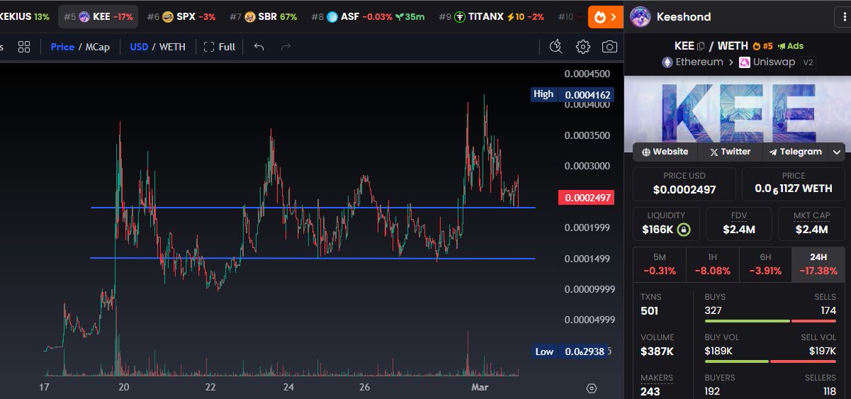The height and width of the screenshot is (399, 851).
Task: Click the Mar date label on time axis
Action: pos(480,388)
